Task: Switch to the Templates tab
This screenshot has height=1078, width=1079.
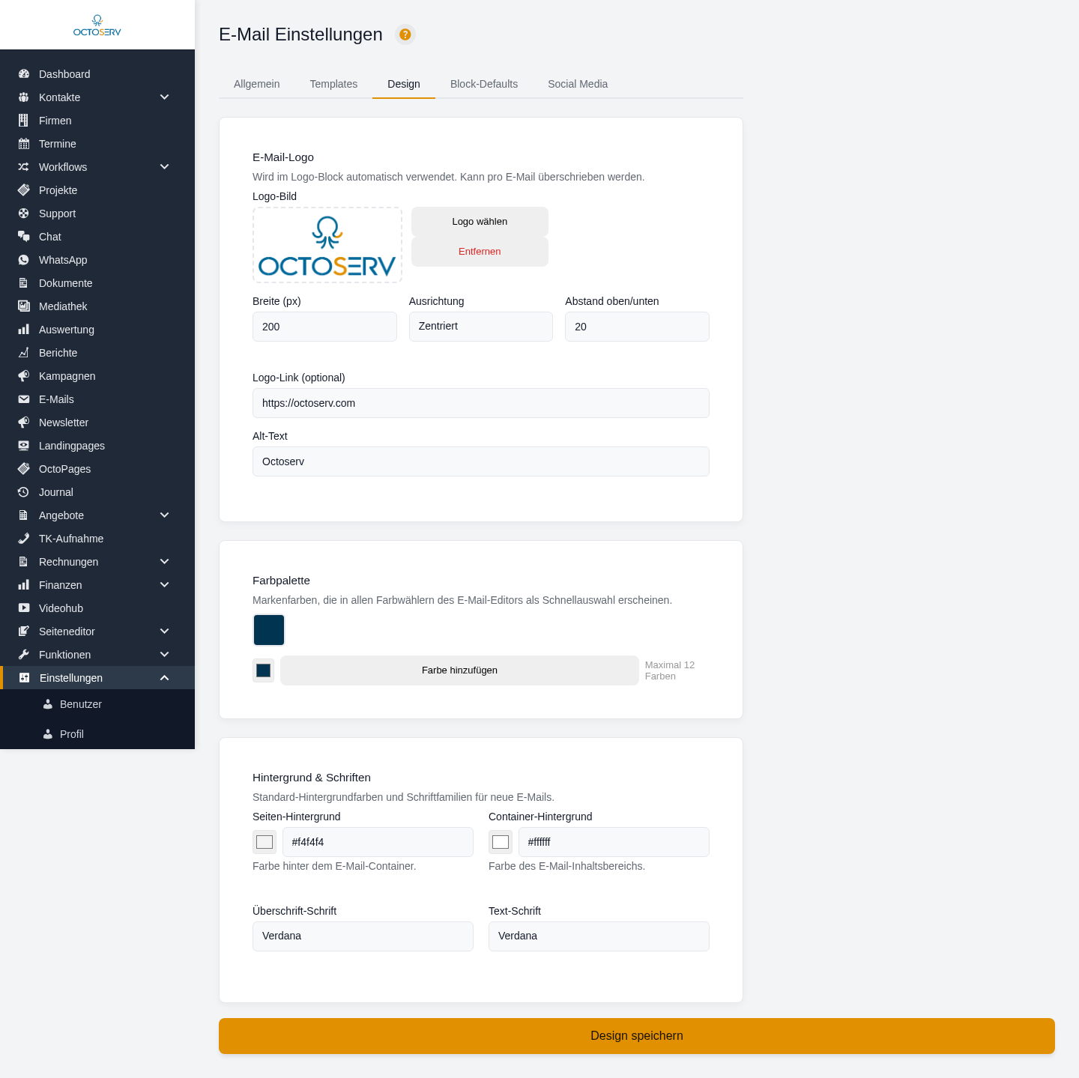Action: pyautogui.click(x=333, y=84)
